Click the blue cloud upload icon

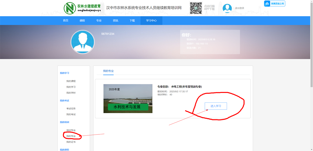pyautogui.click(x=267, y=3)
